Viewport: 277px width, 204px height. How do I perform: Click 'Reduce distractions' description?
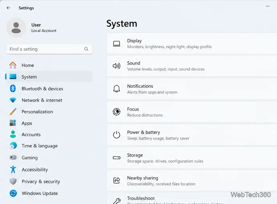(145, 115)
